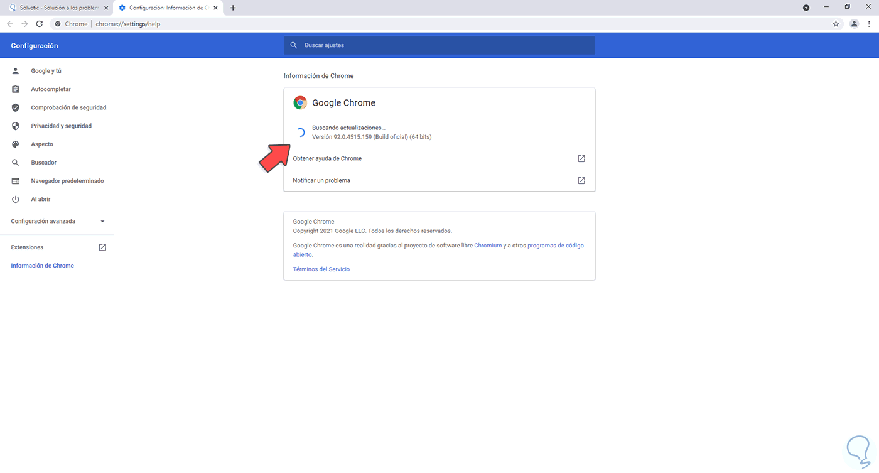The image size is (879, 473).
Task: Click the Buscar ajustes search field
Action: point(439,45)
